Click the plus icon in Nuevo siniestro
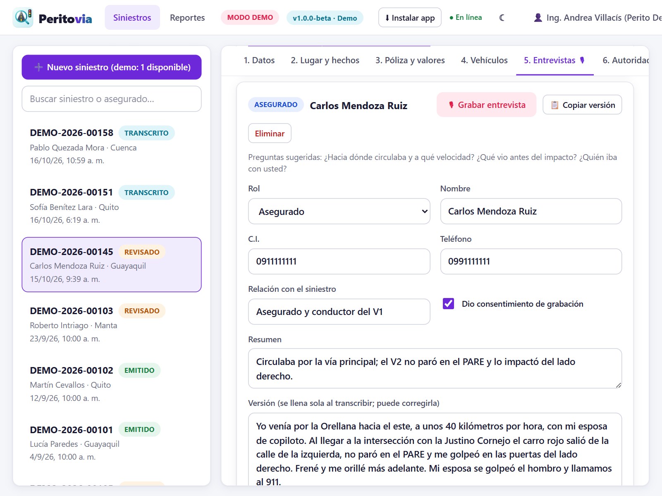662x496 pixels. coord(38,67)
